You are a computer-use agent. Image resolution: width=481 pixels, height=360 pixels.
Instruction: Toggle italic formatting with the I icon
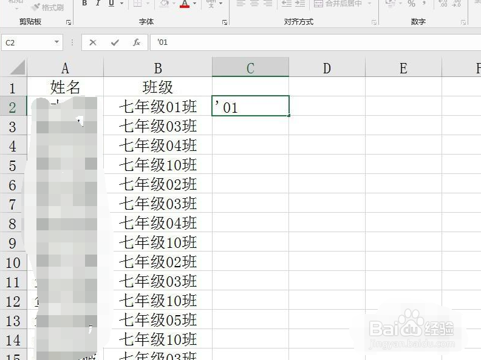point(98,4)
